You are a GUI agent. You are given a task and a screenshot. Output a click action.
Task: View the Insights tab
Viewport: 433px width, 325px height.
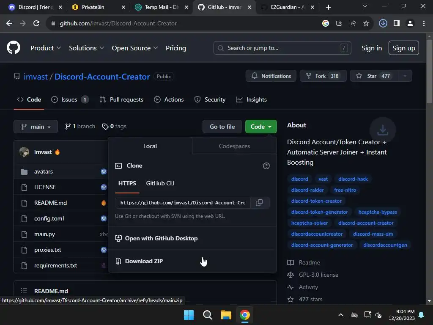pos(251,100)
